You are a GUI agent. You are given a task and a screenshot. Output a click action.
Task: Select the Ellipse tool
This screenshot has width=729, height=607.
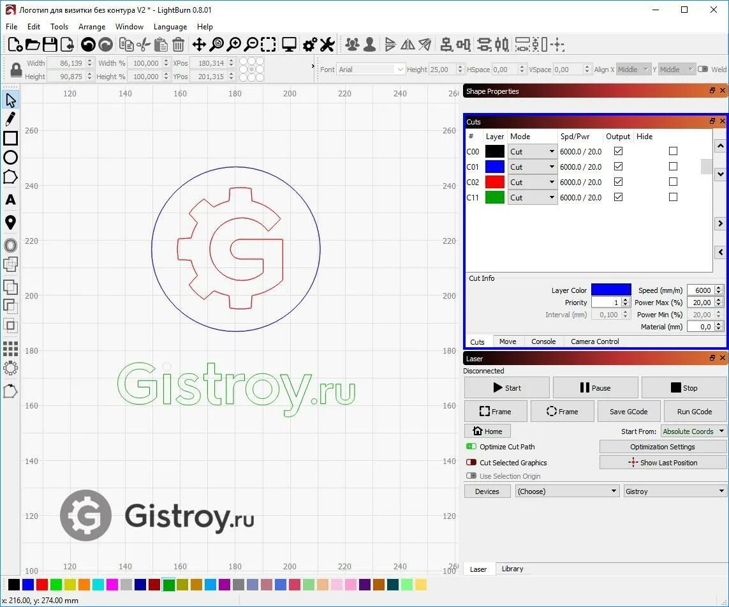[x=10, y=158]
